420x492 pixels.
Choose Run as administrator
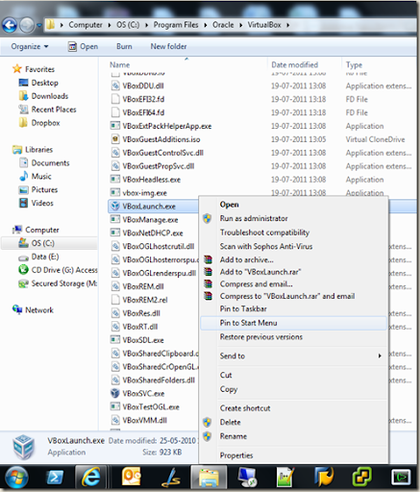pos(254,219)
